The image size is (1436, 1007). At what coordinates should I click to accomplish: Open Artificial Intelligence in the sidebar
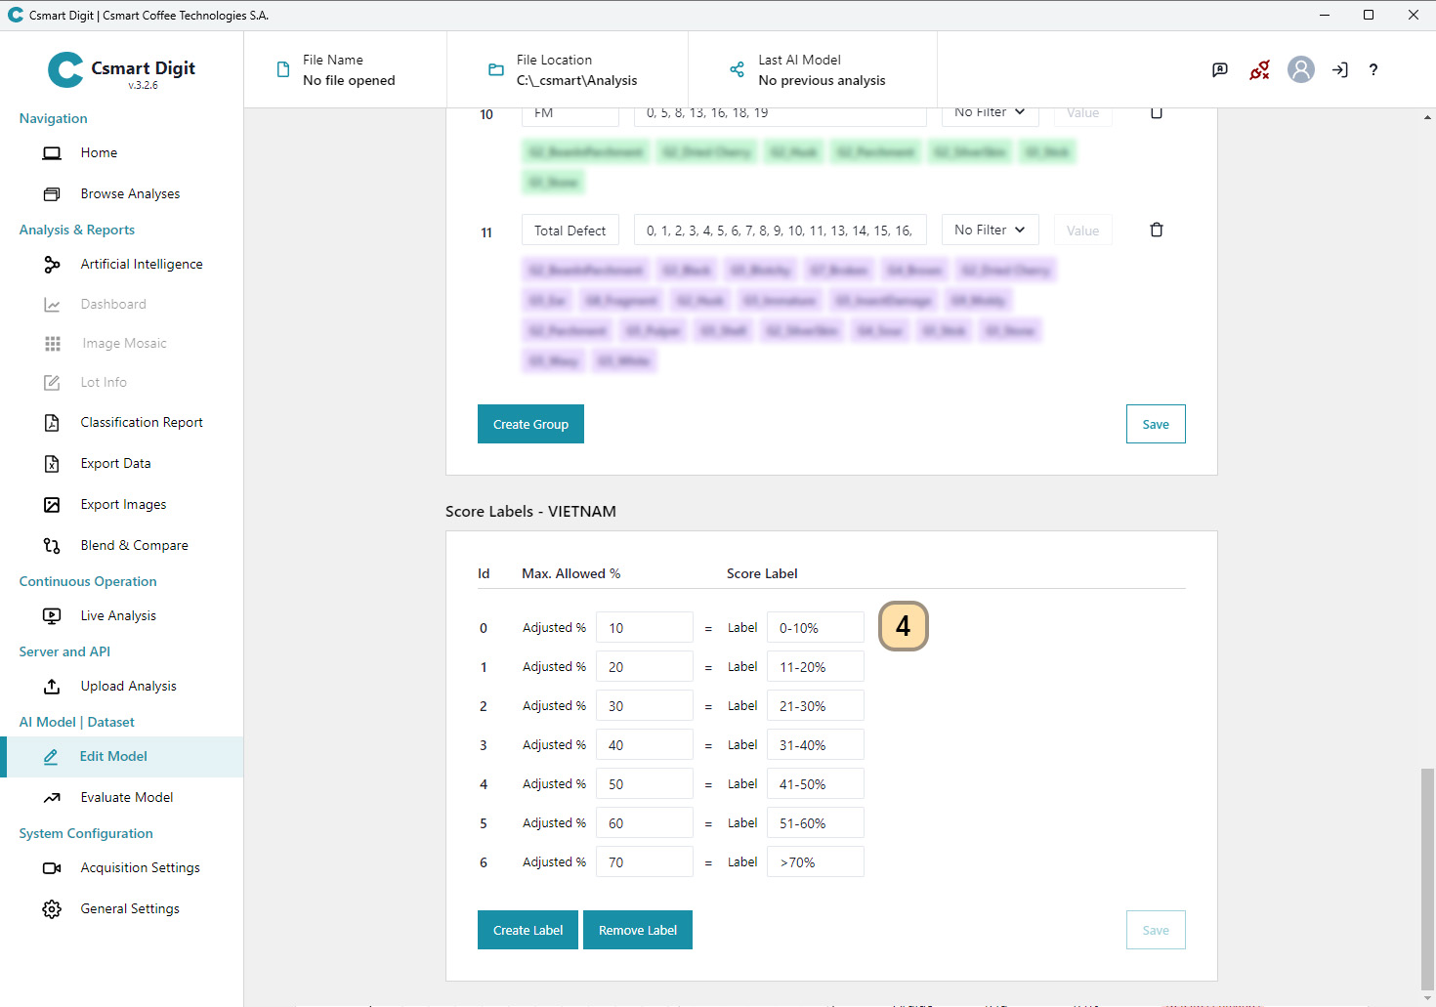click(141, 264)
